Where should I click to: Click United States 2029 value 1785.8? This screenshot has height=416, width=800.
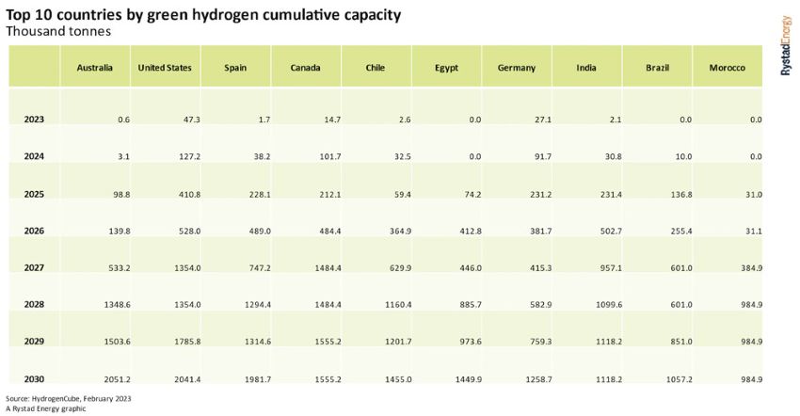point(187,341)
